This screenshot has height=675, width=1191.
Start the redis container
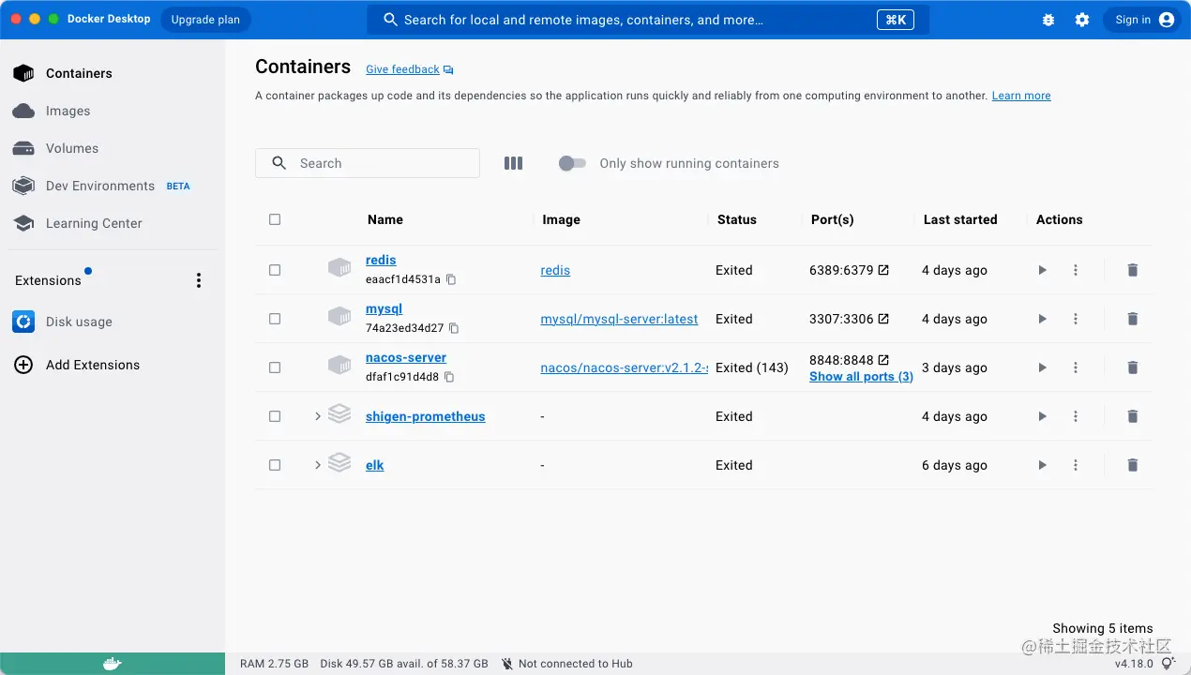pyautogui.click(x=1042, y=270)
